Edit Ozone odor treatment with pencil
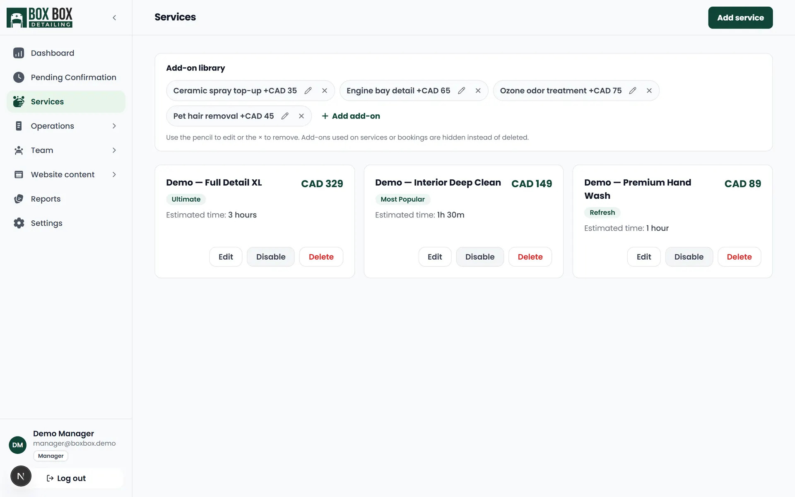The image size is (795, 497). click(633, 91)
